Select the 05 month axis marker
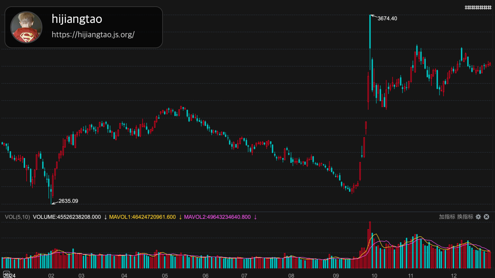This screenshot has width=495, height=278. [165, 275]
